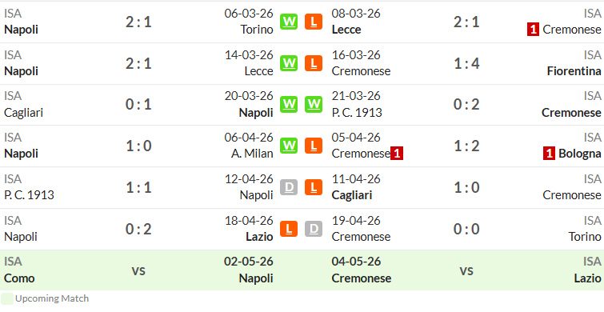Select Fiorentina team name in right column
This screenshot has width=604, height=312.
tap(574, 71)
